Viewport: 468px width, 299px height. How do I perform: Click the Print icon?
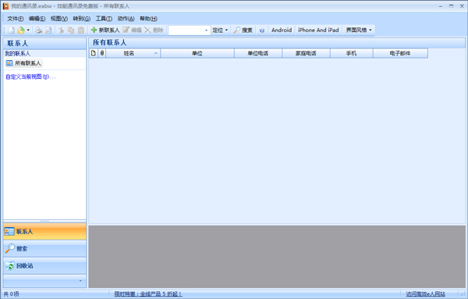click(x=39, y=30)
